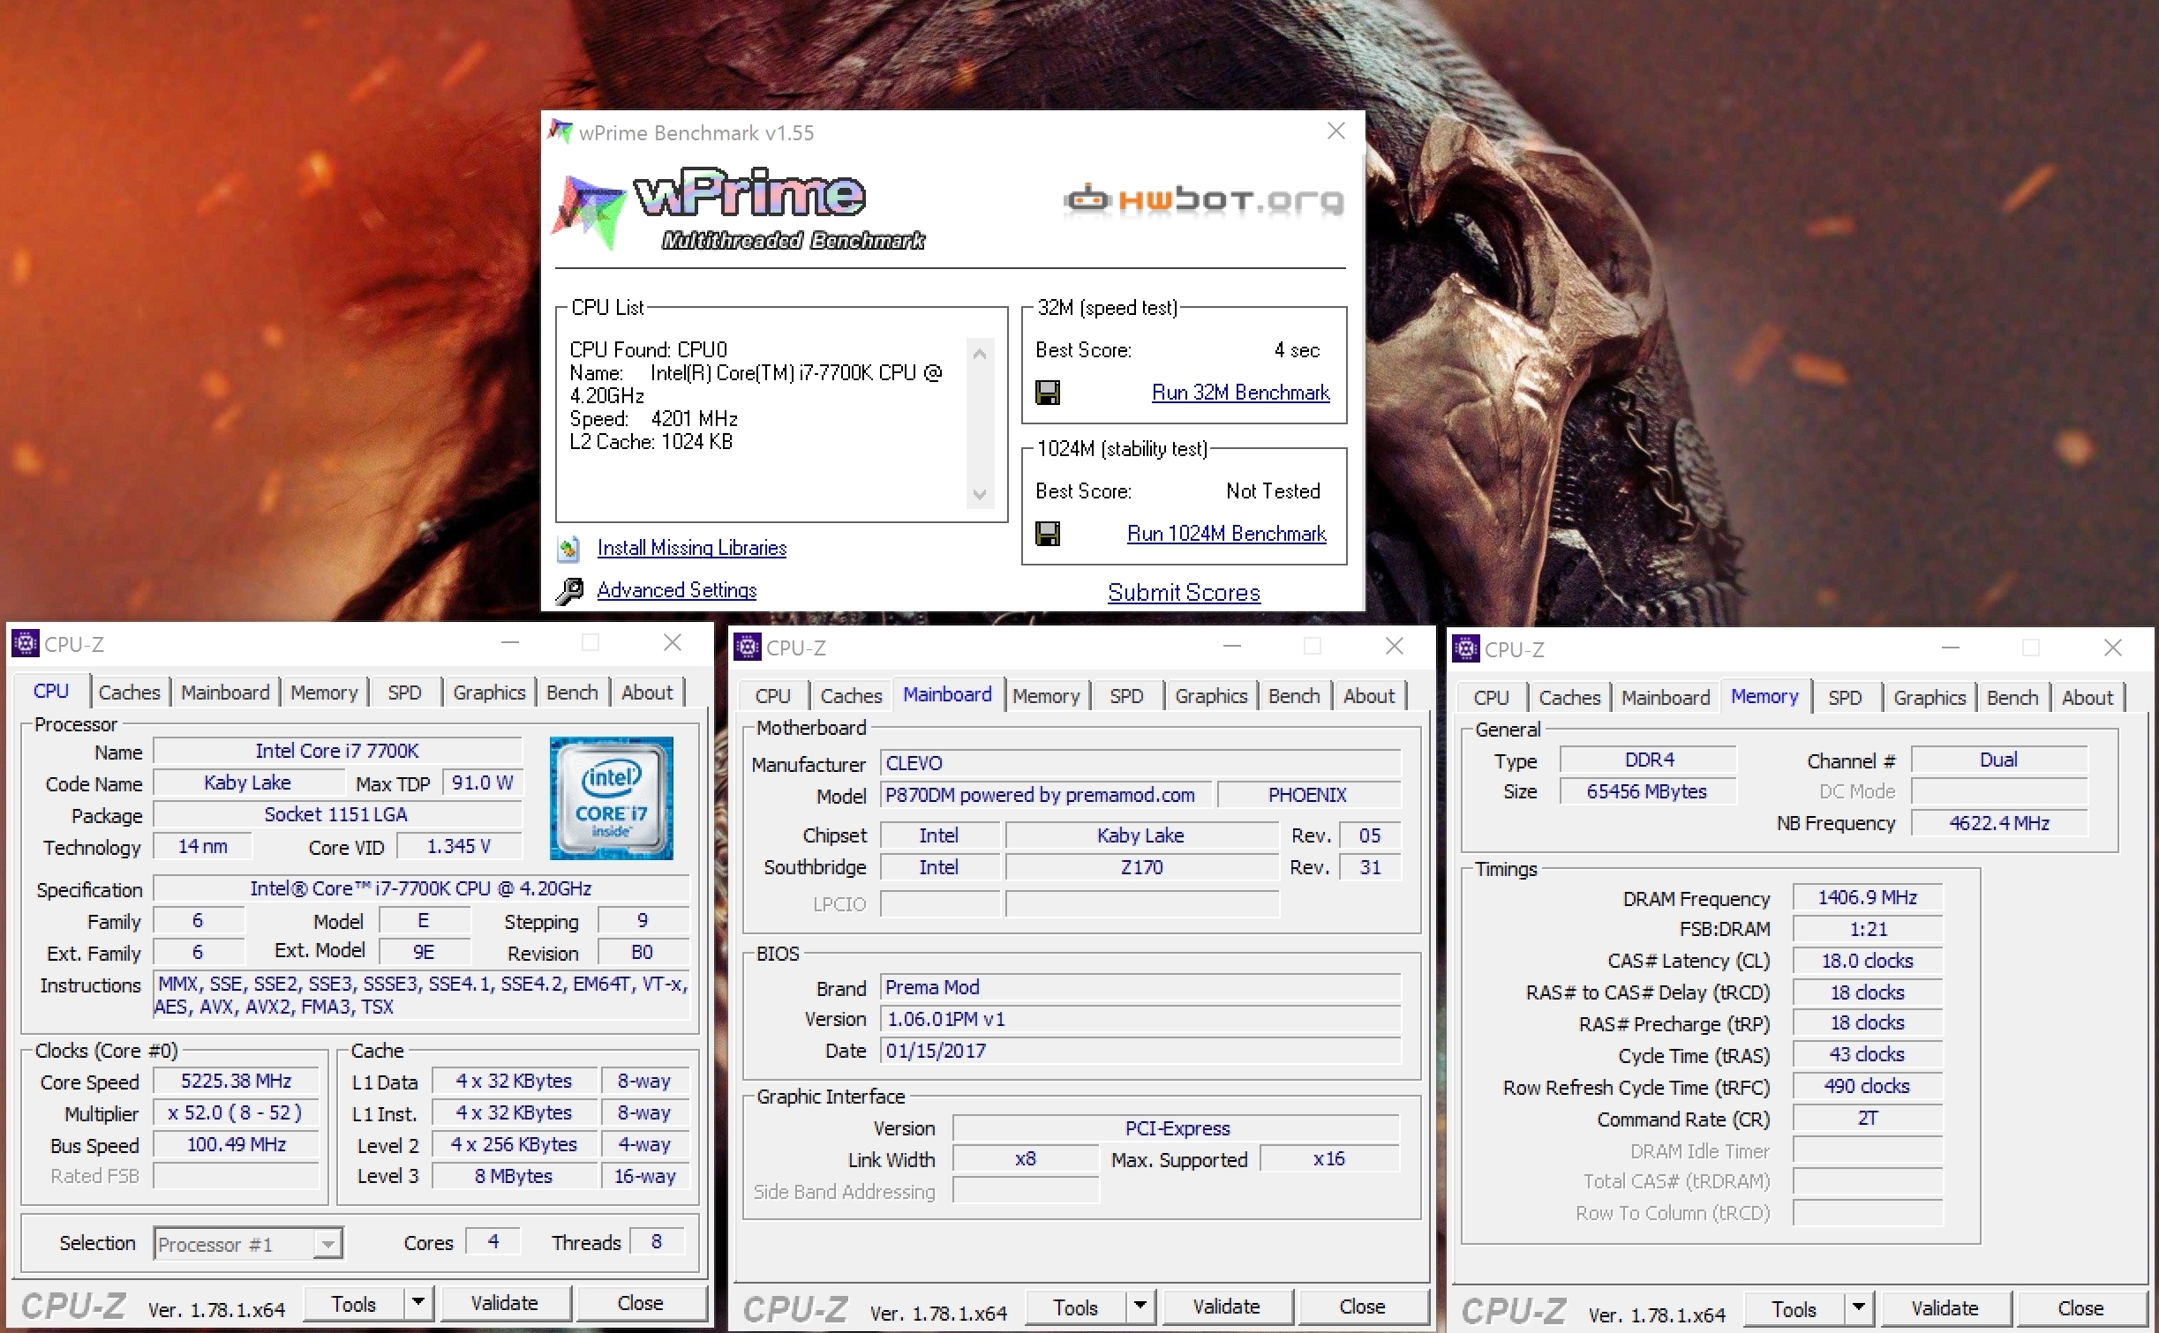
Task: Open the Processor #1 selection dropdown
Action: [327, 1244]
